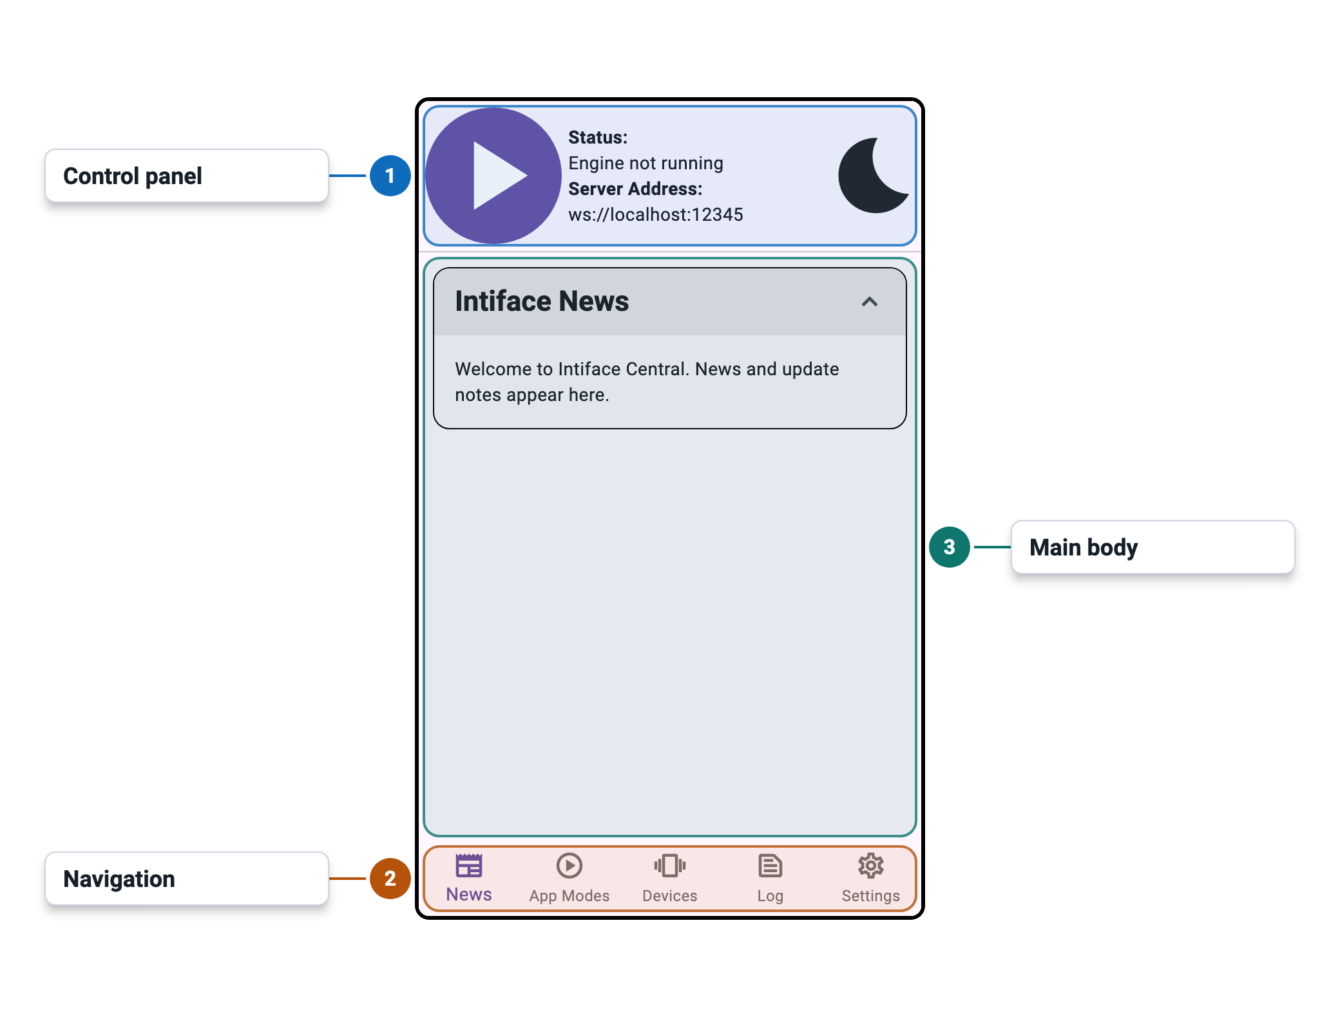Viewport: 1340px width, 1017px height.
Task: Click the 'Engine not running' status text
Action: (646, 163)
